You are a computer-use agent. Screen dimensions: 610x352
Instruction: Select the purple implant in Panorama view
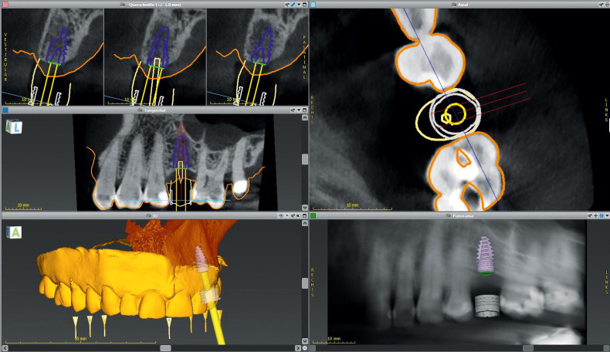[486, 256]
